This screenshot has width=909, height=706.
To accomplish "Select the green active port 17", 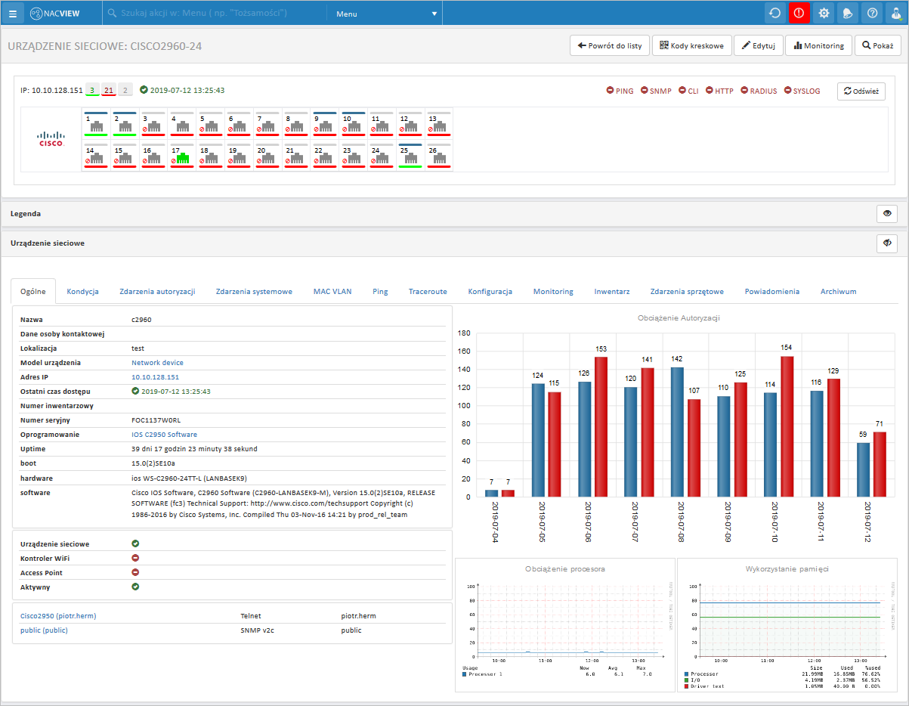I will (181, 156).
